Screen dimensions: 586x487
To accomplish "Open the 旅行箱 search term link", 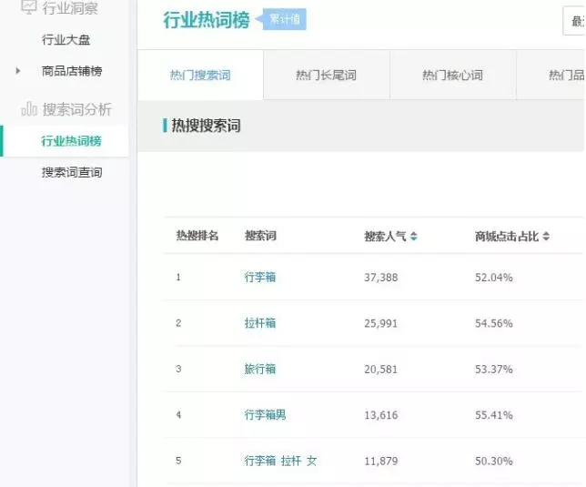I will pos(260,369).
